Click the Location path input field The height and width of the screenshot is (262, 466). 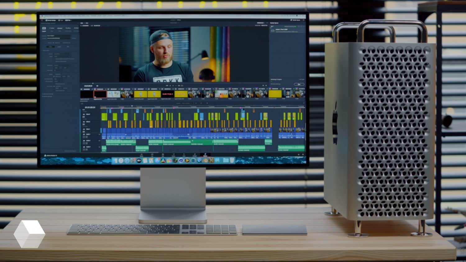click(x=59, y=38)
